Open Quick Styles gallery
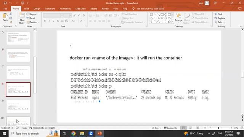Screen dimensions: 244x137 187,19
